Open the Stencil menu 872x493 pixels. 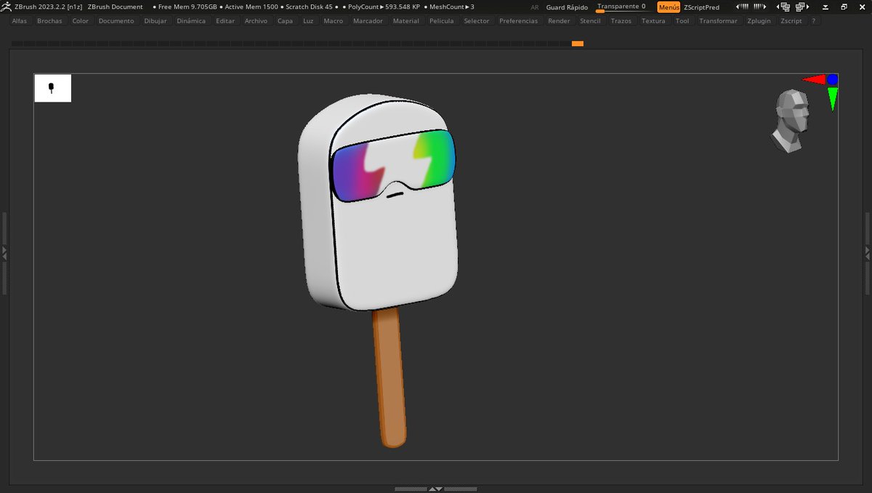click(x=590, y=21)
